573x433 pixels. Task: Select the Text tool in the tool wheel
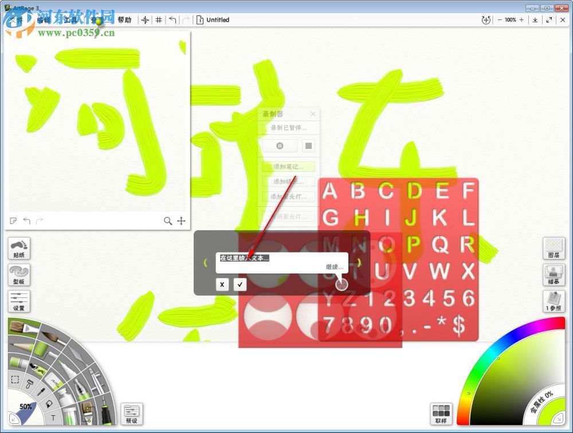click(x=53, y=416)
